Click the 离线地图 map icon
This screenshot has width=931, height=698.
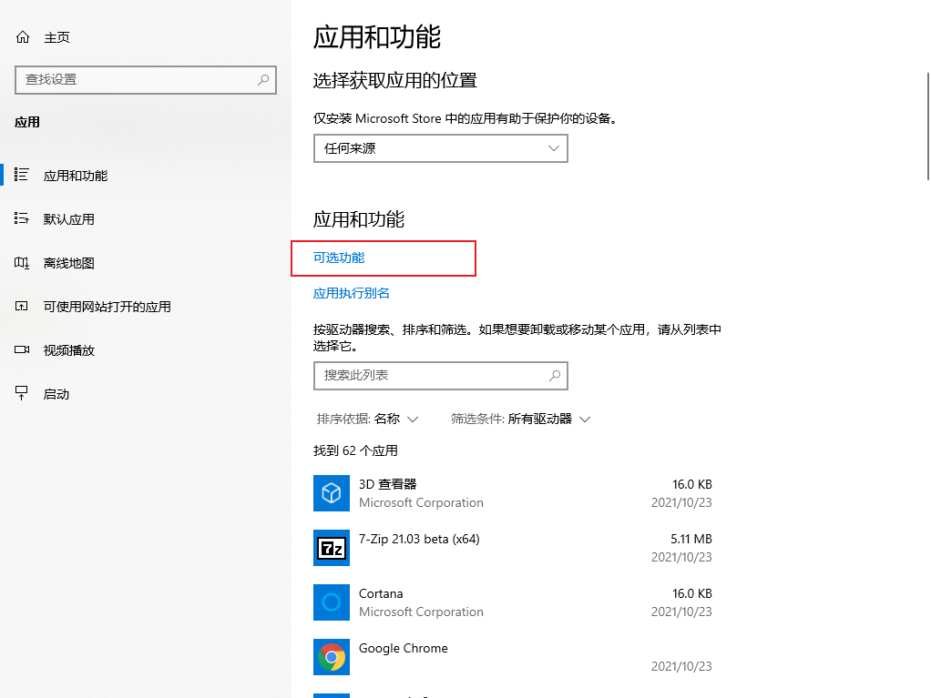click(x=21, y=263)
